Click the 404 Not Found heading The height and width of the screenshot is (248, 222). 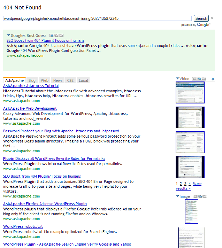22,7
